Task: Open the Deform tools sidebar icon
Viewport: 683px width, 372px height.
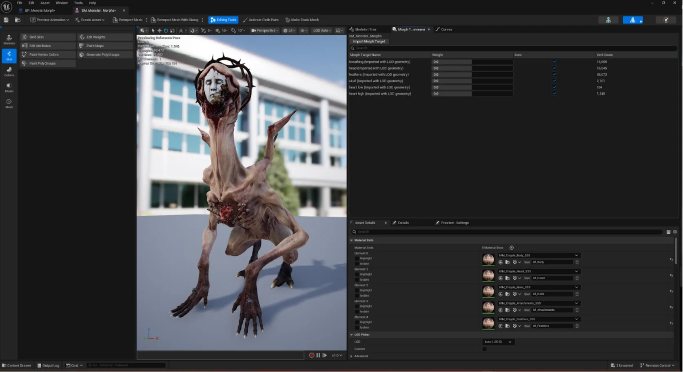Action: click(x=9, y=71)
